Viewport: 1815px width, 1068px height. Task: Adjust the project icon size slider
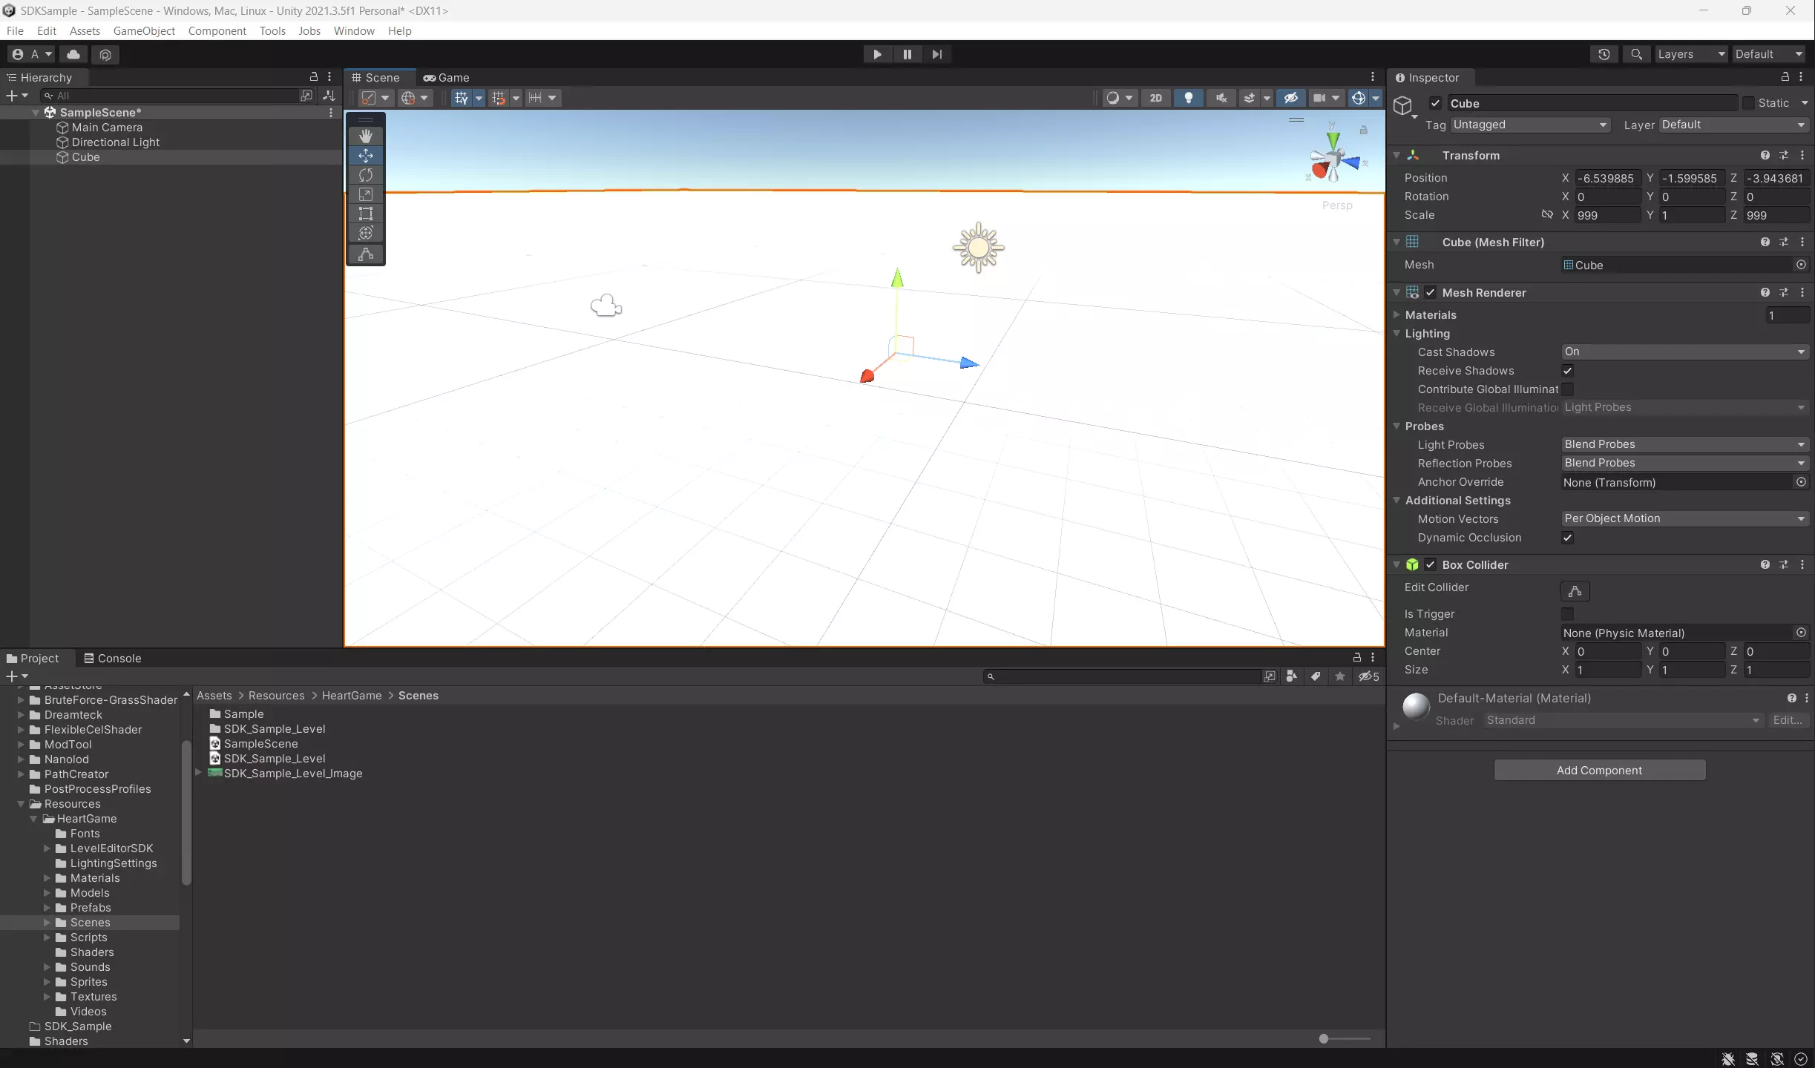[x=1324, y=1038]
